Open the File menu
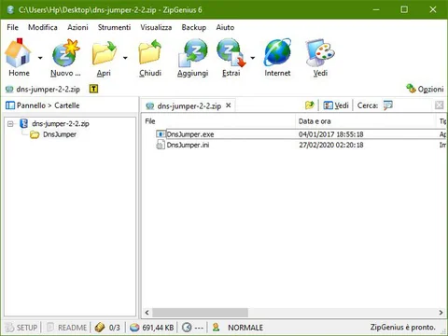Viewport: 448px width, 336px height. point(12,27)
